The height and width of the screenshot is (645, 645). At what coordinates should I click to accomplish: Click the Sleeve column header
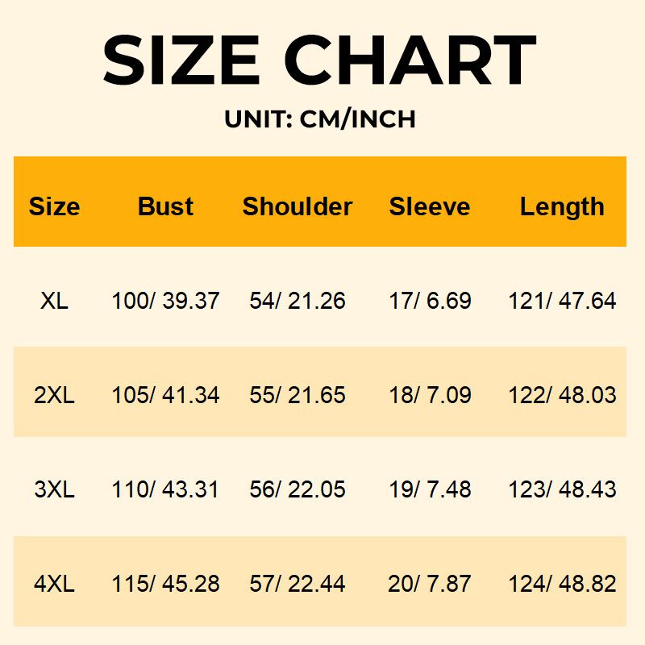pyautogui.click(x=430, y=206)
